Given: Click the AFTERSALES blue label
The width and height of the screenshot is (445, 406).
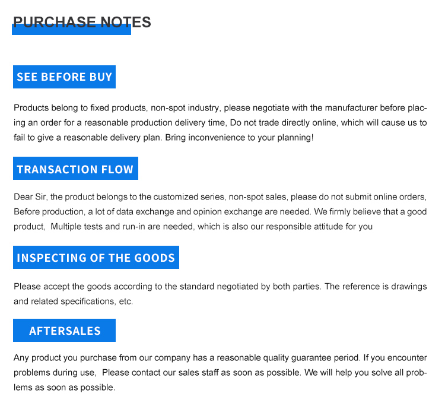Looking at the screenshot, I should [x=65, y=331].
